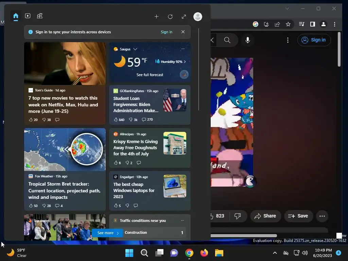Open Chrome three-dot menu

[334, 24]
